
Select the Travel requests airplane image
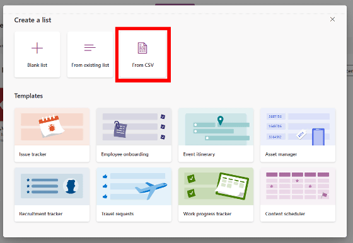click(x=134, y=186)
